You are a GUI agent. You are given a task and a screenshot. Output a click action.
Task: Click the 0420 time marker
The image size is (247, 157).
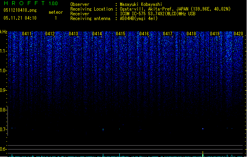pos(238,34)
